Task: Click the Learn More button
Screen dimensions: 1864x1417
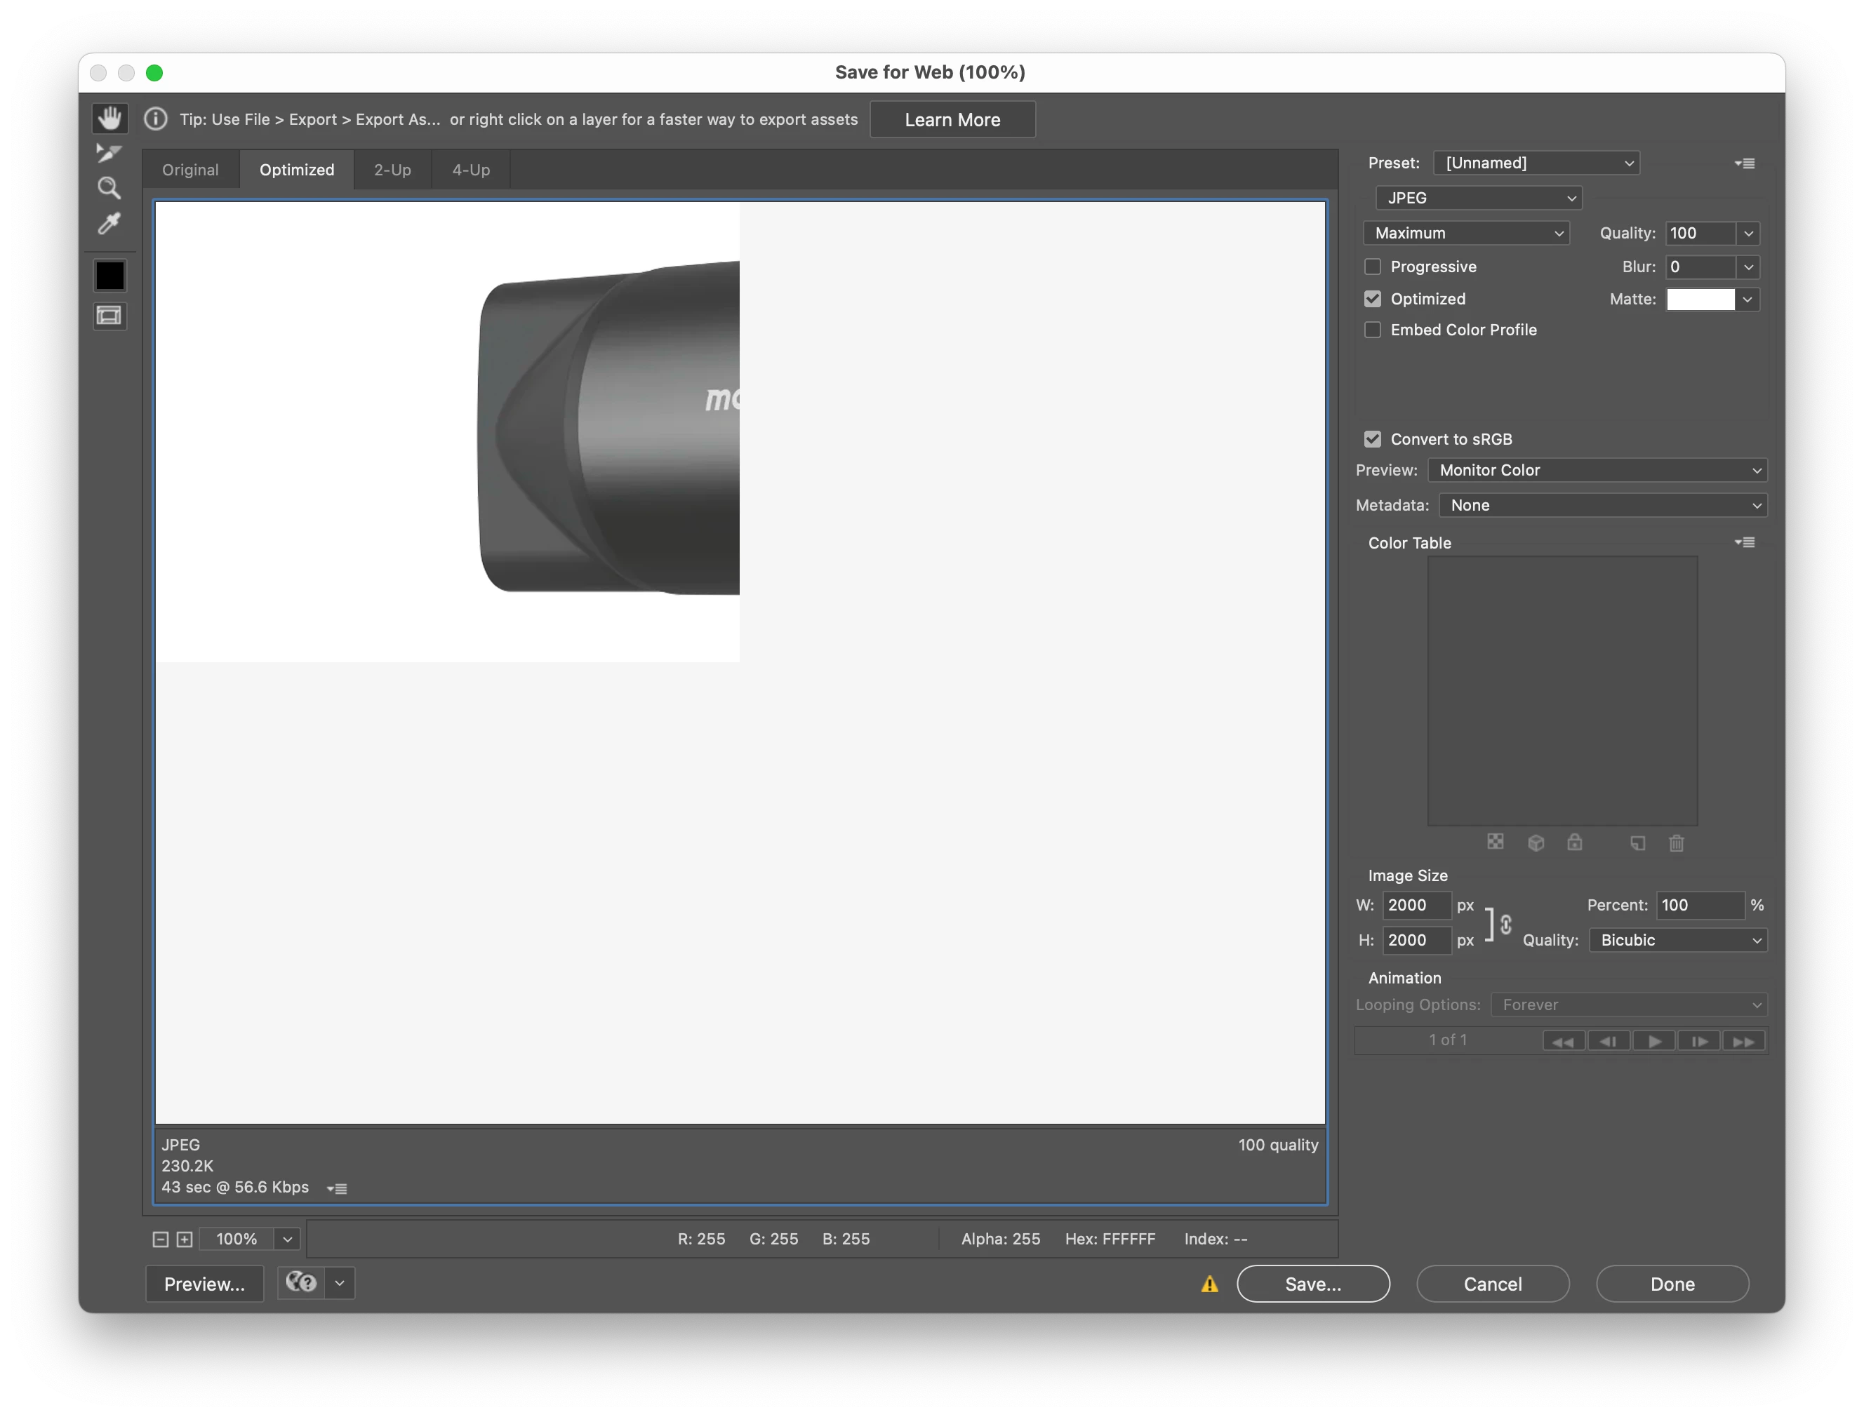Action: coord(952,120)
